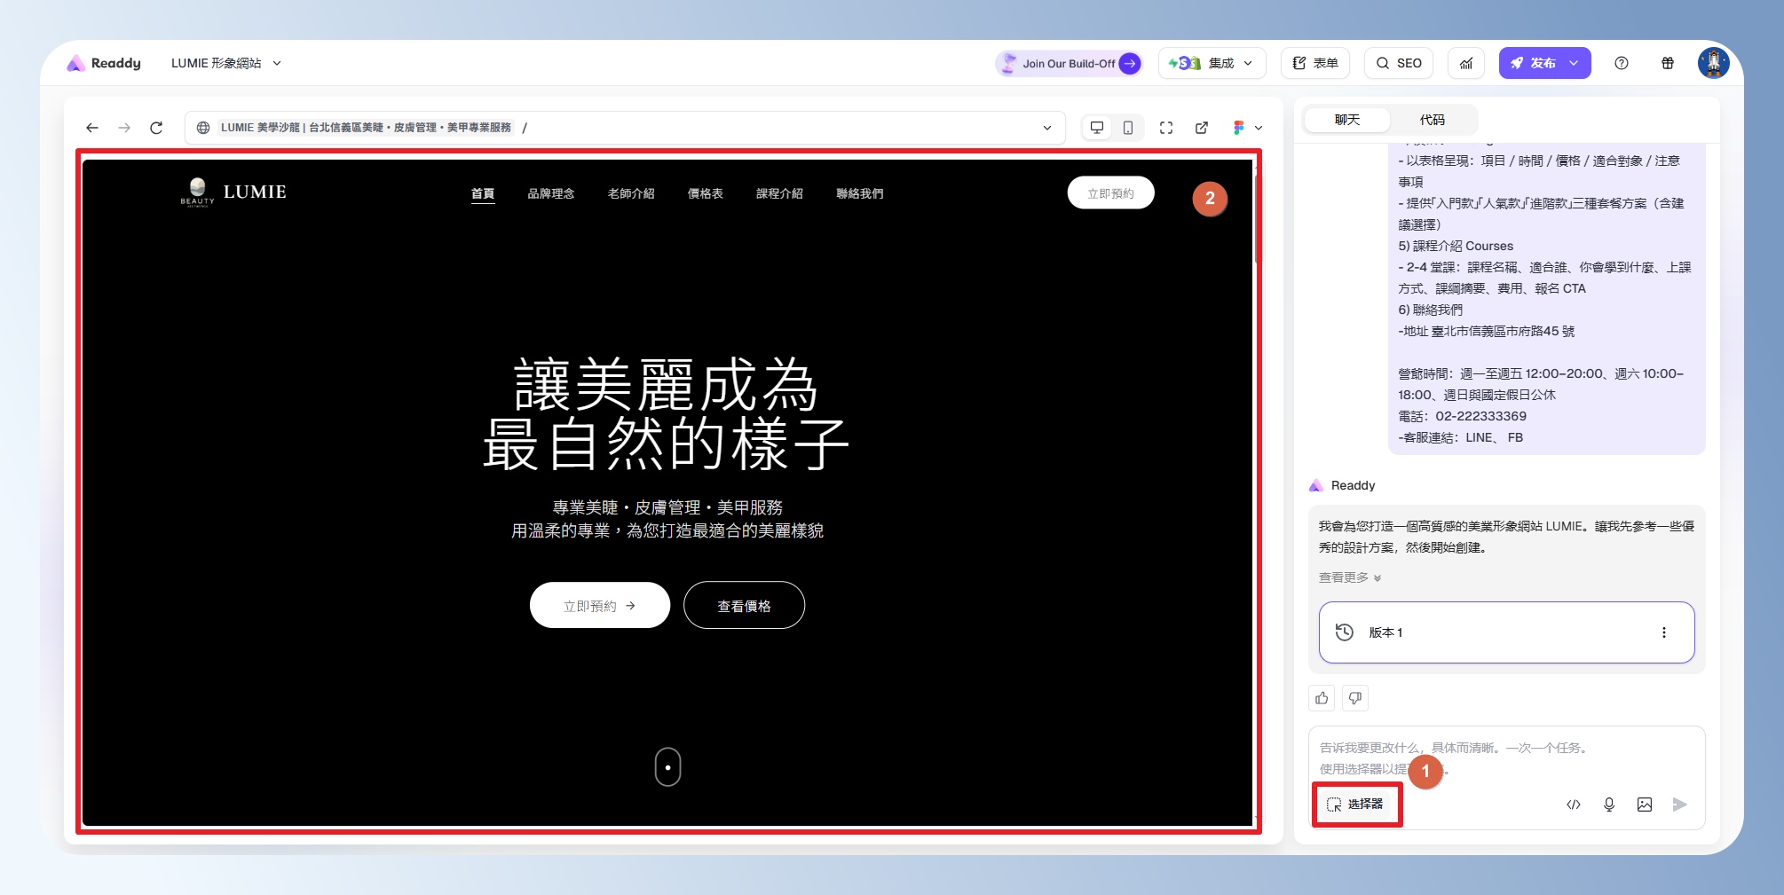Select 價格表 in website navigation
Screen dimensions: 1784x895
(705, 193)
